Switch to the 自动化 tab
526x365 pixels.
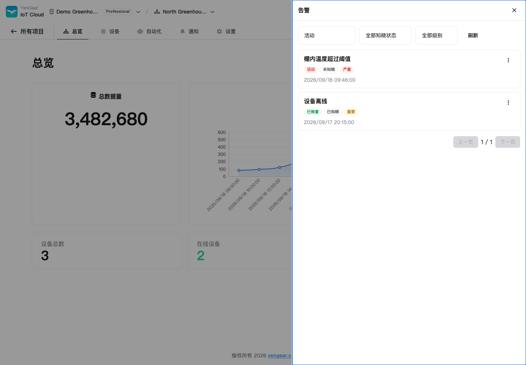(x=149, y=31)
